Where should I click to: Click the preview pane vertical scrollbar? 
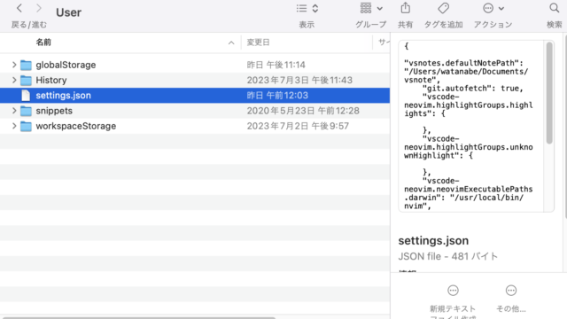tap(549, 93)
